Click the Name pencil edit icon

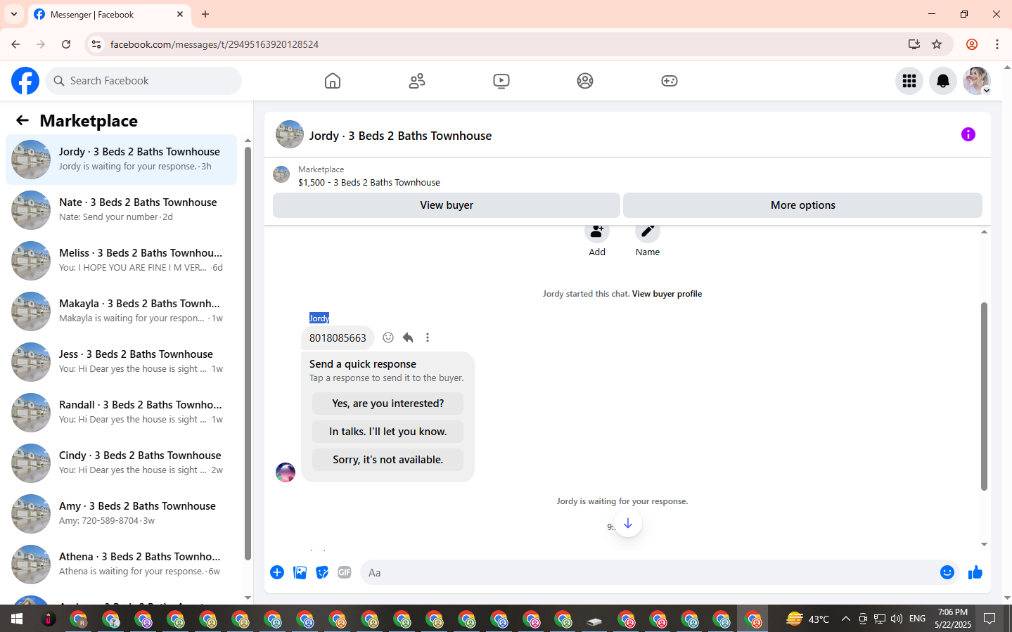(x=648, y=231)
